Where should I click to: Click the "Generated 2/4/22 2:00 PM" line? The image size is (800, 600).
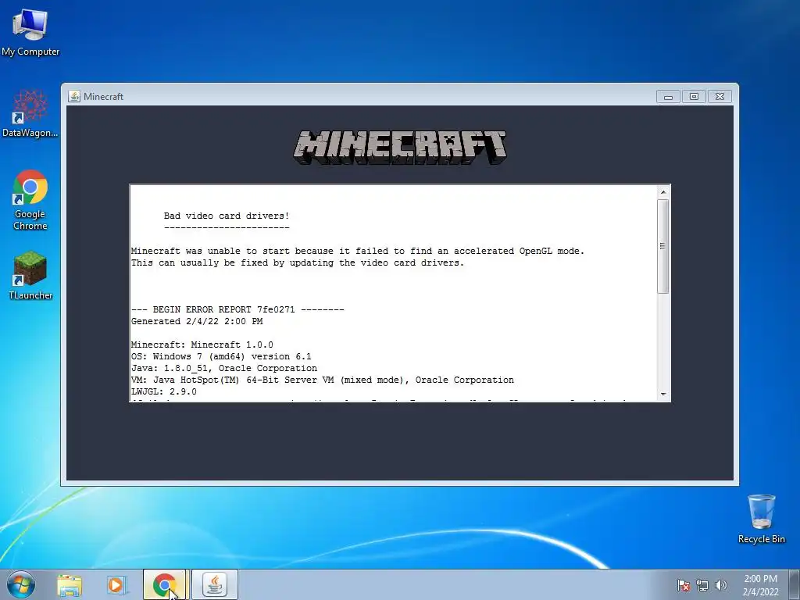coord(197,321)
